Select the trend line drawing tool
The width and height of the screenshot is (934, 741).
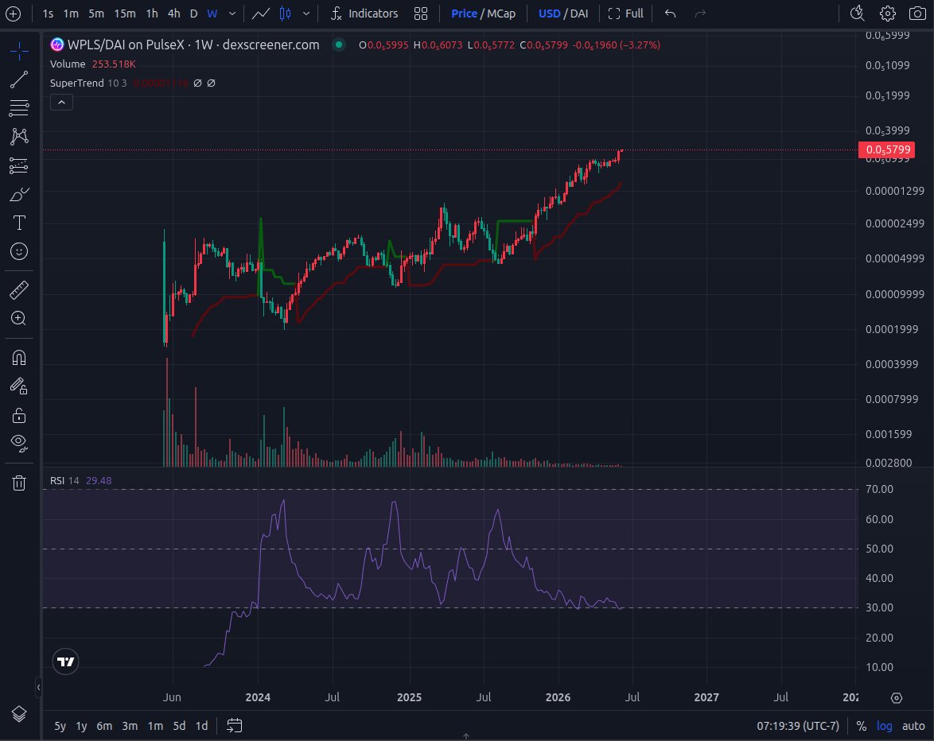tap(19, 80)
